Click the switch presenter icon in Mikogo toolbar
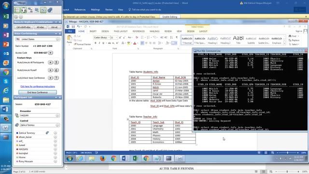Image resolution: width=309 pixels, height=174 pixels. (30, 10)
